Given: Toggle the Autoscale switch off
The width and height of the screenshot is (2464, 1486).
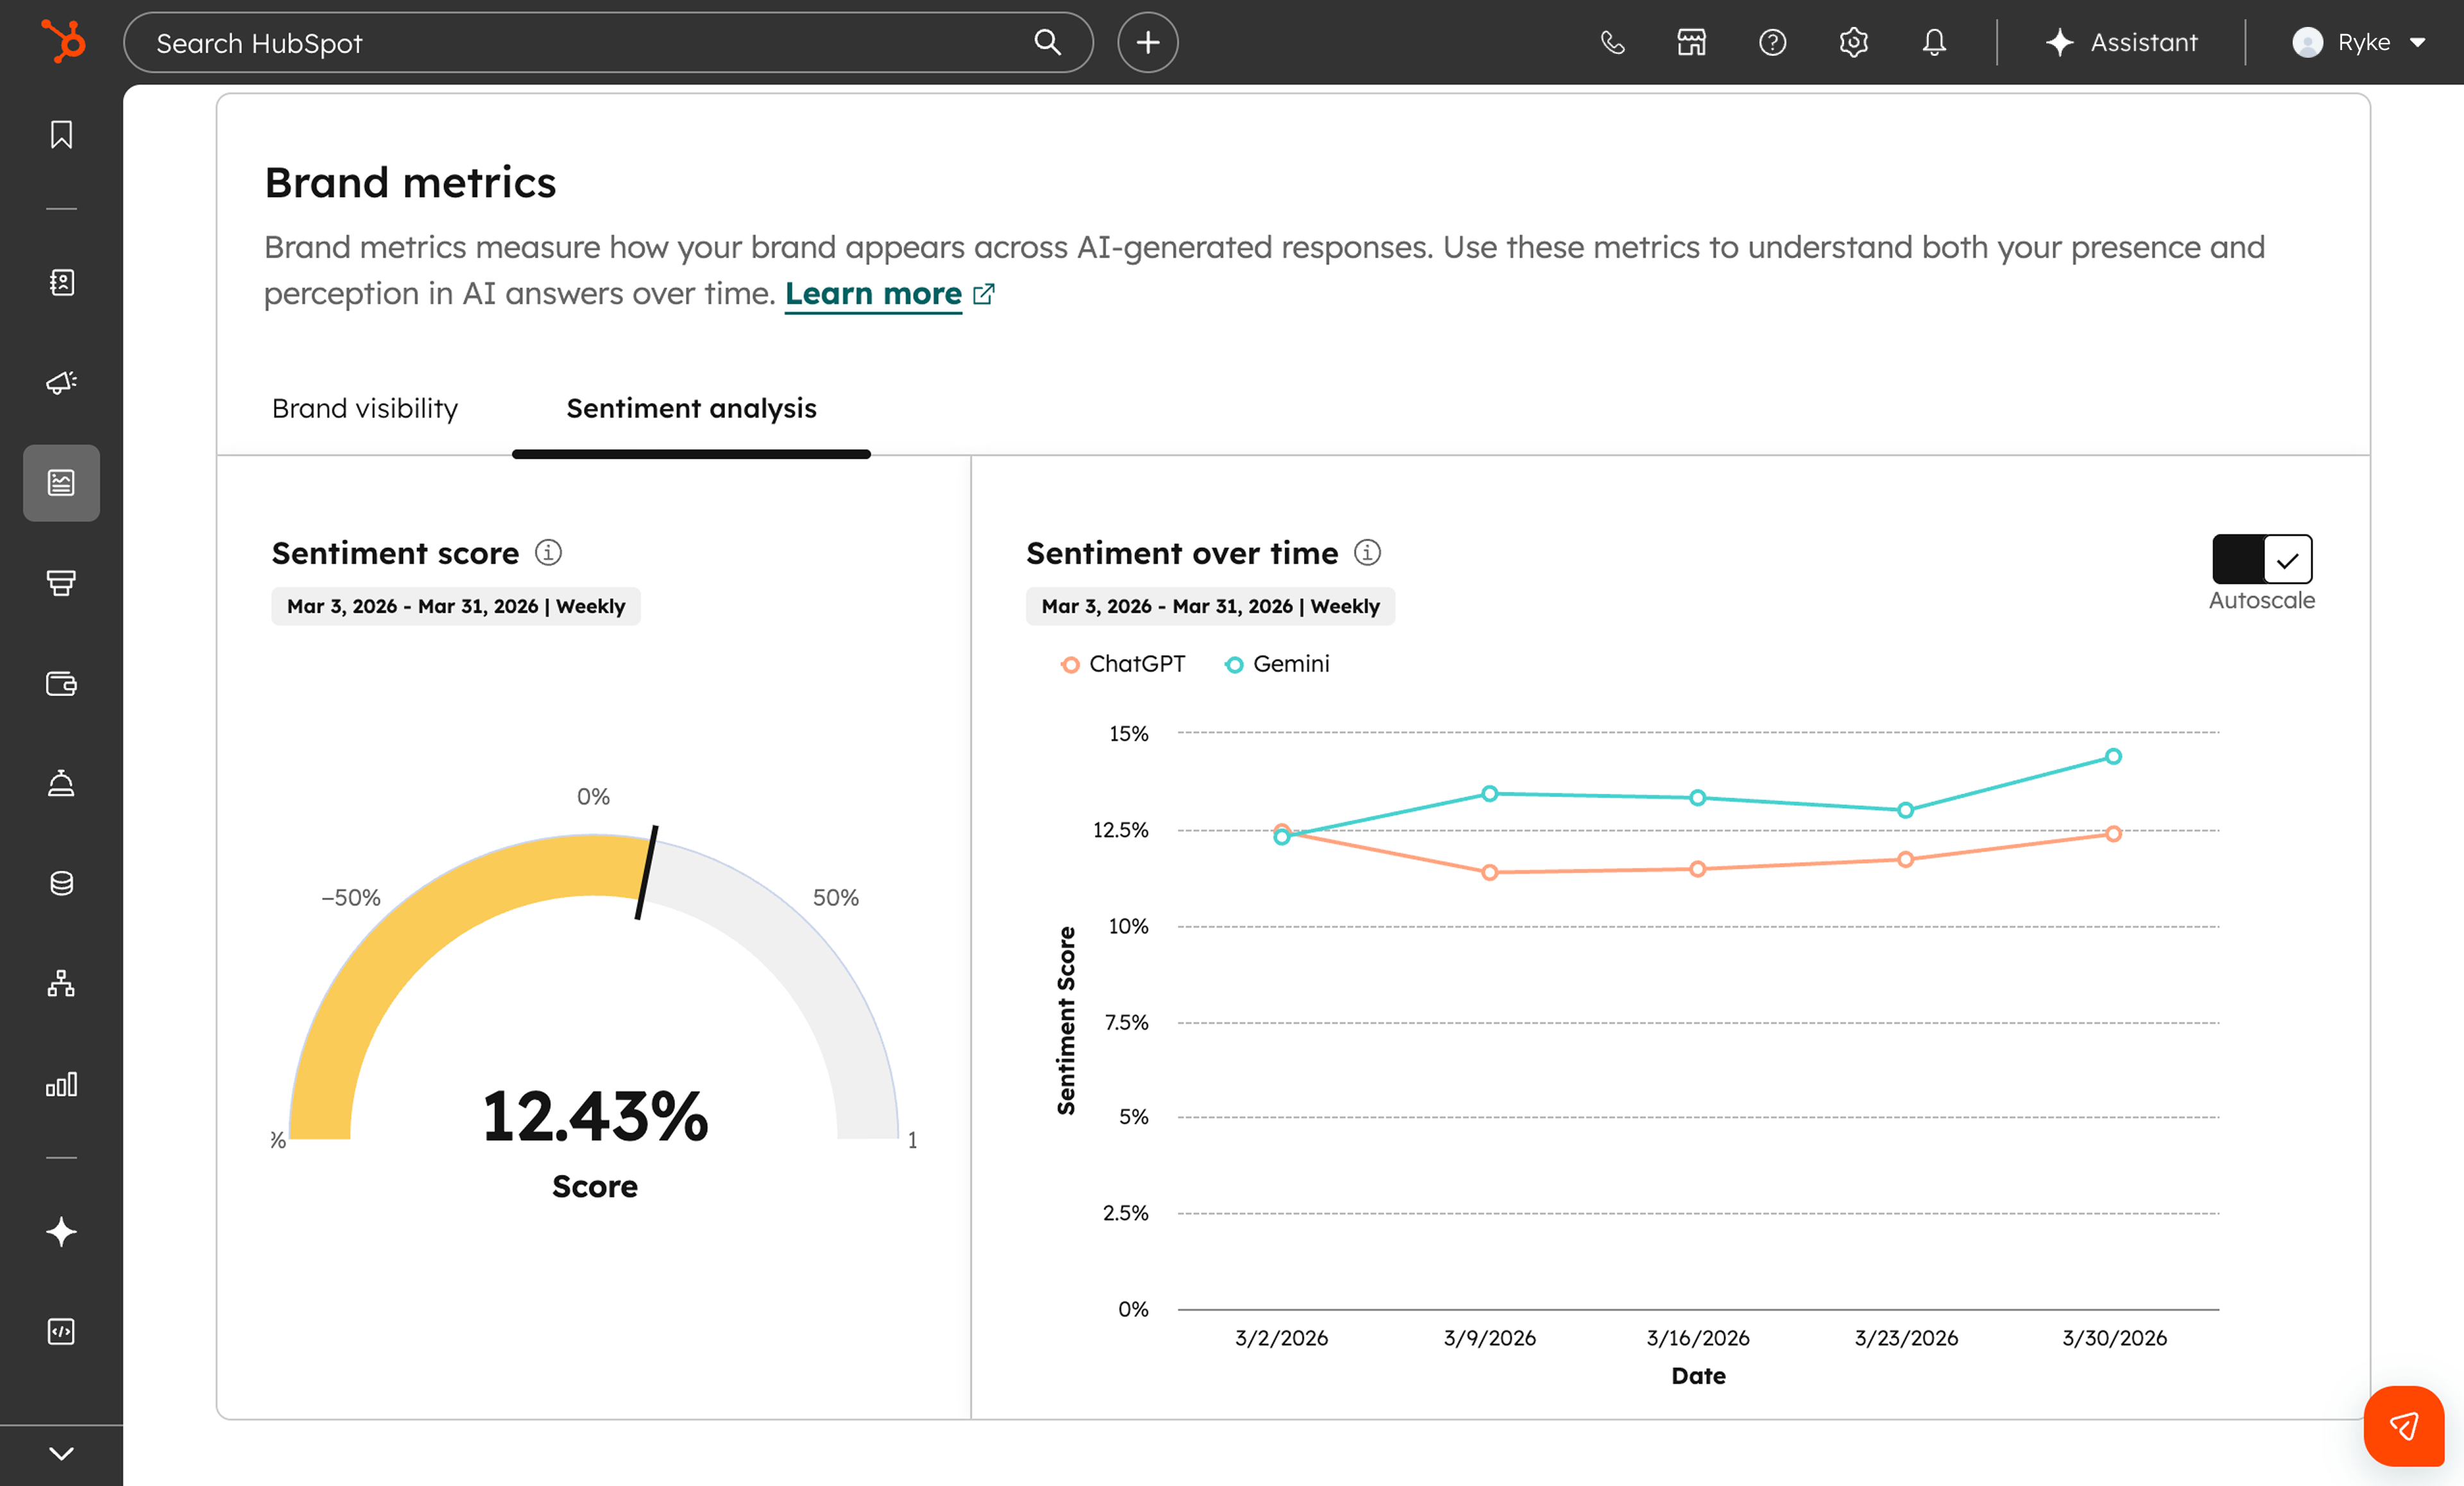Looking at the screenshot, I should point(2262,560).
